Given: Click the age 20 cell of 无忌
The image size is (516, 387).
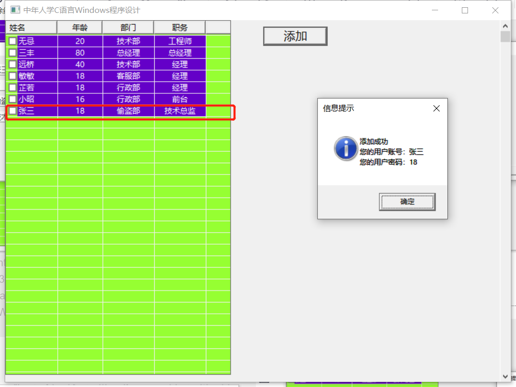Looking at the screenshot, I should tap(80, 41).
